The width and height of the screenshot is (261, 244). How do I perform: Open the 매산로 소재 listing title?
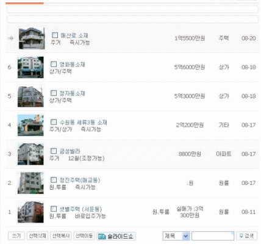74,35
